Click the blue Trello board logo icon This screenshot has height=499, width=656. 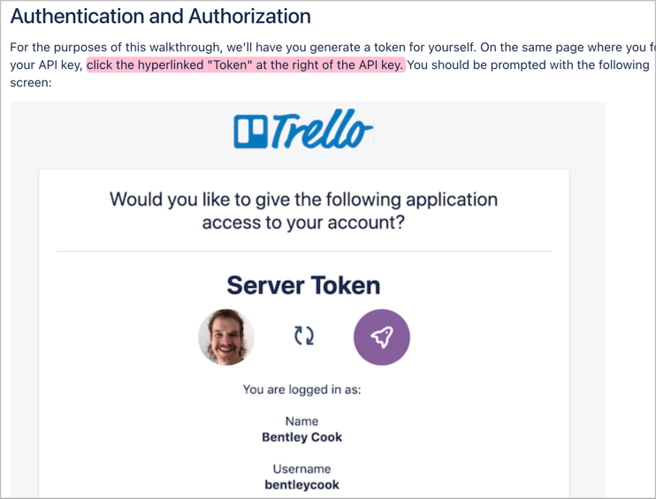click(x=250, y=132)
